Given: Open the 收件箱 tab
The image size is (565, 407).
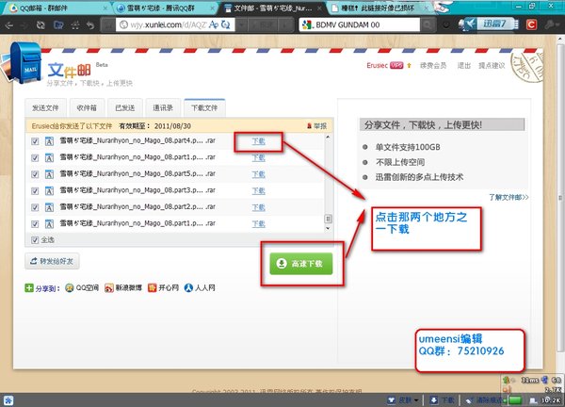Looking at the screenshot, I should (x=87, y=107).
